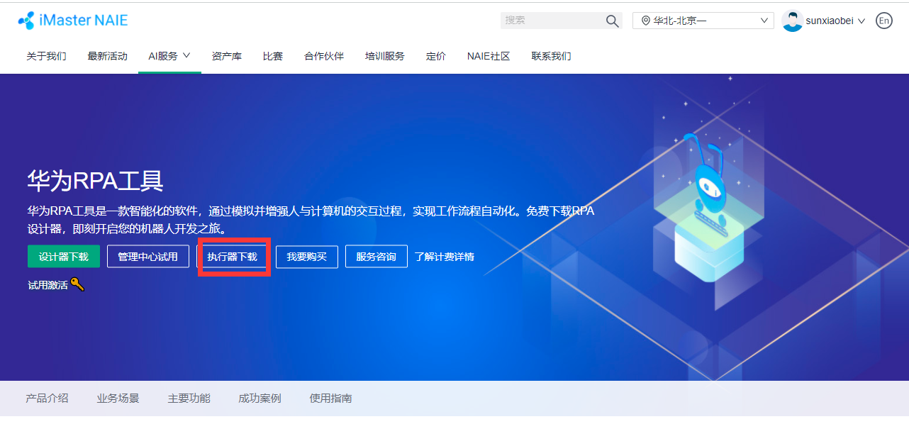Click the 管理中心试用 button
The width and height of the screenshot is (909, 446).
(147, 257)
